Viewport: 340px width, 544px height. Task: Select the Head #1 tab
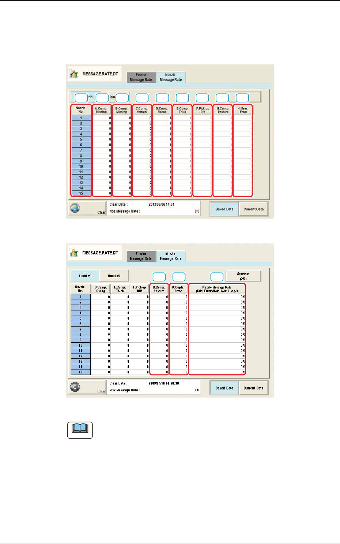(85, 276)
